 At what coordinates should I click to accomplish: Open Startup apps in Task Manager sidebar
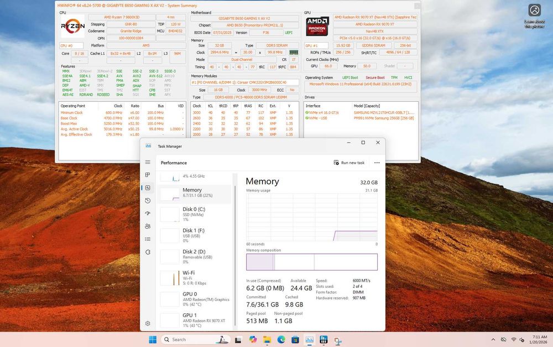pyautogui.click(x=148, y=213)
